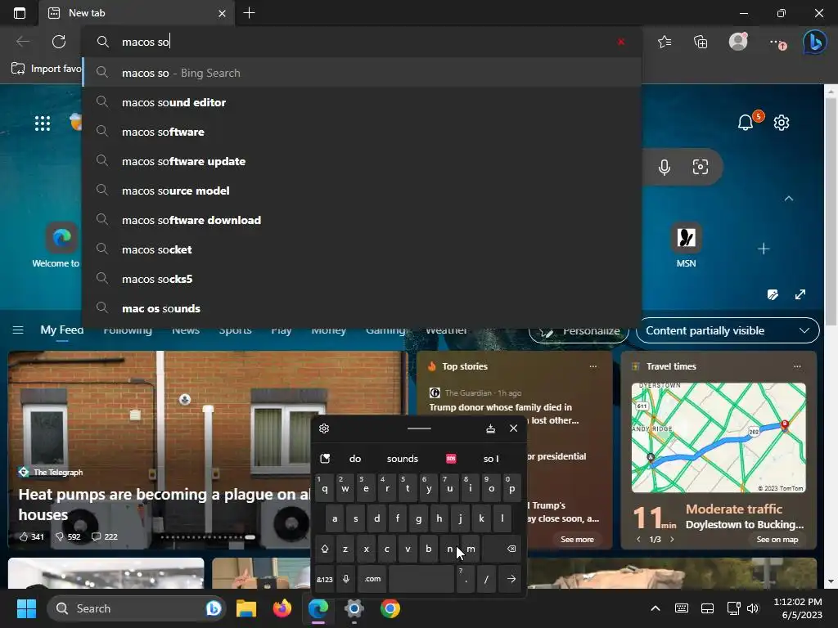The image size is (838, 628).
Task: Open Travel times card options menu
Action: (797, 366)
